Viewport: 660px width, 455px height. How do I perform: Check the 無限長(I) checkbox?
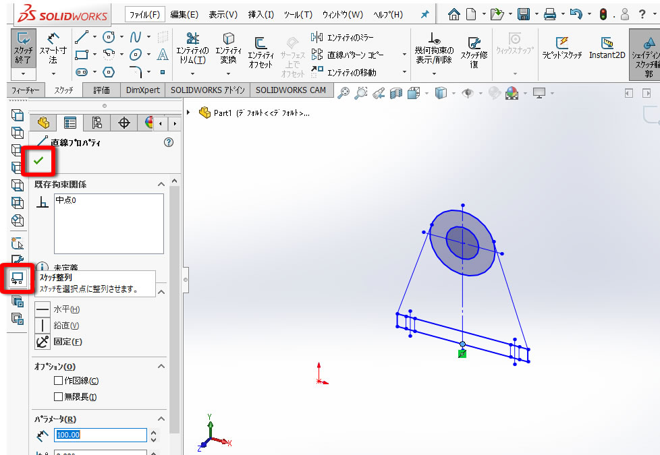coord(59,396)
